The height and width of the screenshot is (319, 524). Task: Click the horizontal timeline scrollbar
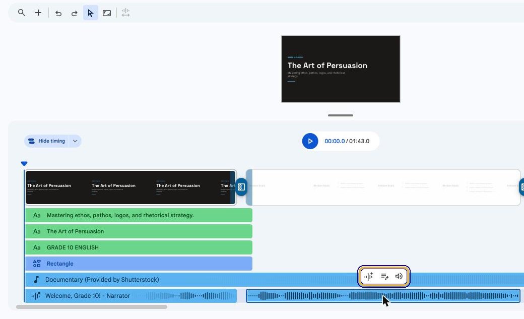pos(92,307)
